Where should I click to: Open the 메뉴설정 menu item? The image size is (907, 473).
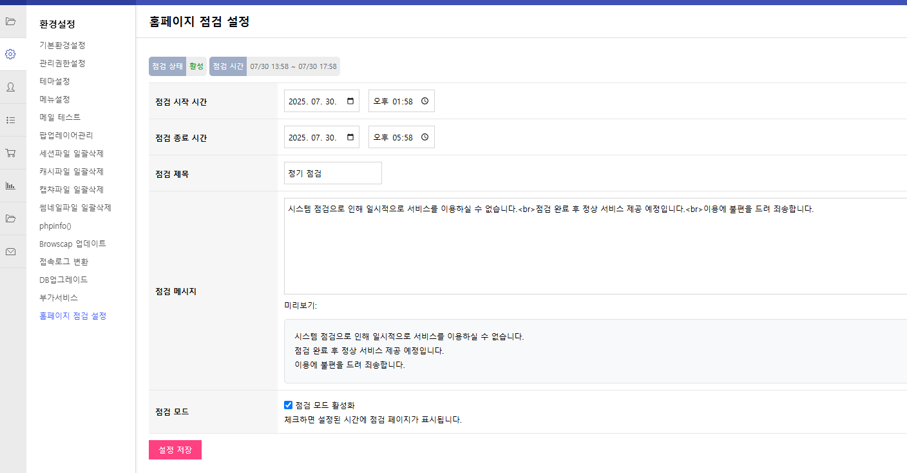click(x=55, y=99)
